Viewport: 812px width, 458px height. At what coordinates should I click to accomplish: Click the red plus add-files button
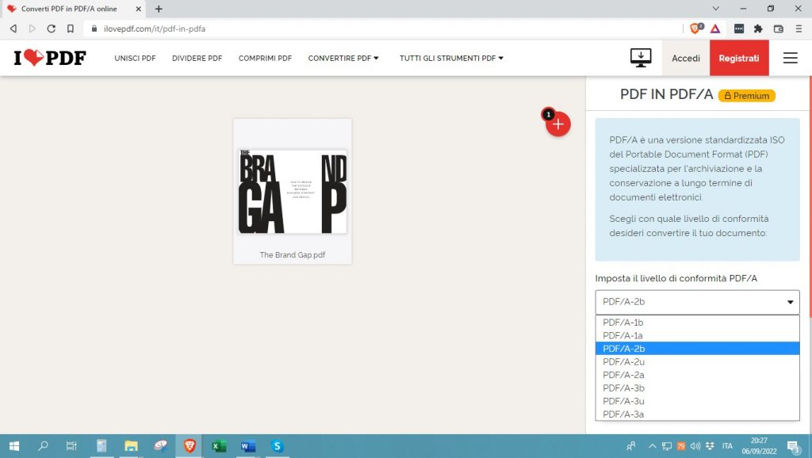(x=558, y=124)
